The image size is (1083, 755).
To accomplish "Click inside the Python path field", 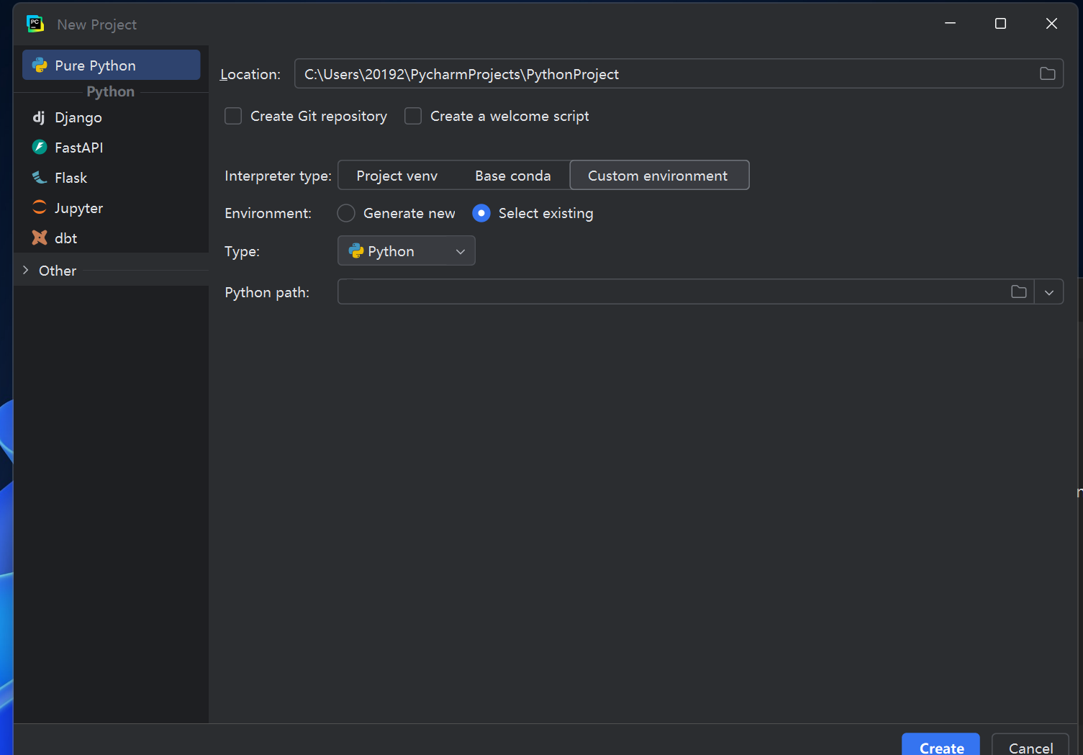I will pyautogui.click(x=648, y=291).
